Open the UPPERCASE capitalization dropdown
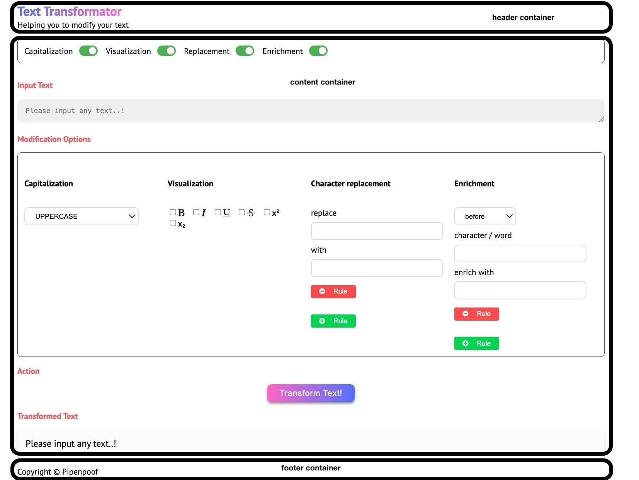Screen dimensions: 639x480 click(82, 216)
